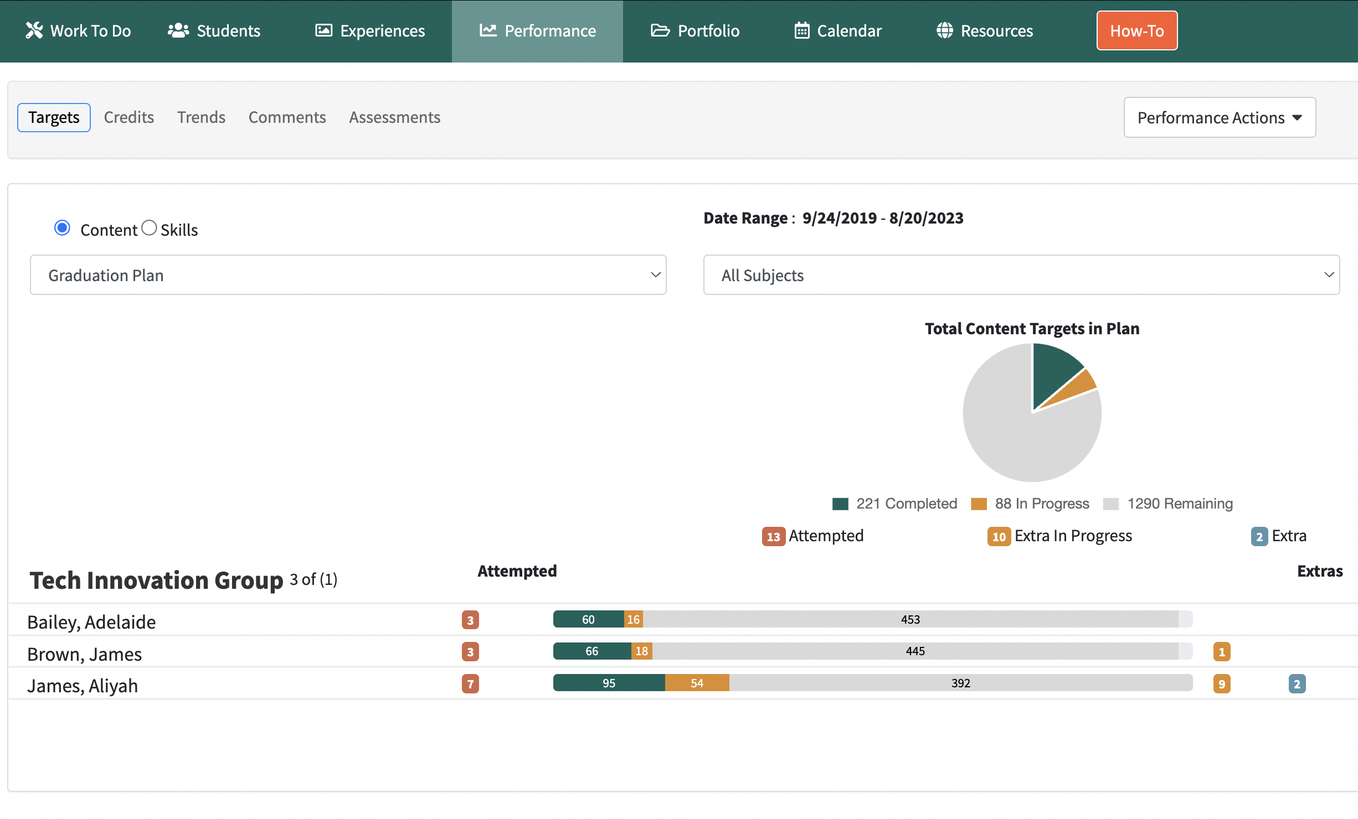Image resolution: width=1358 pixels, height=819 pixels.
Task: Click the Portfolio folder icon
Action: pos(660,30)
